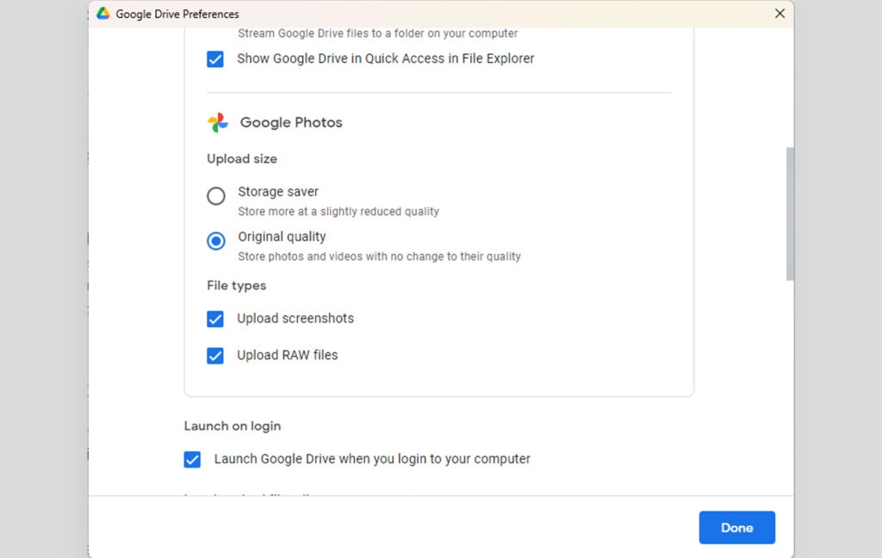Click the scrollbar track below the thumb

click(x=790, y=388)
